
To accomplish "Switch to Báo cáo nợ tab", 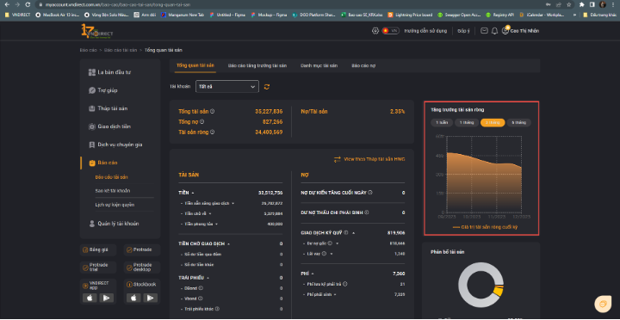I will (363, 65).
